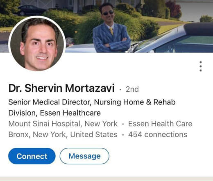The height and width of the screenshot is (181, 213).
Task: Click the yellow tie in the banner photo
Action: click(111, 31)
